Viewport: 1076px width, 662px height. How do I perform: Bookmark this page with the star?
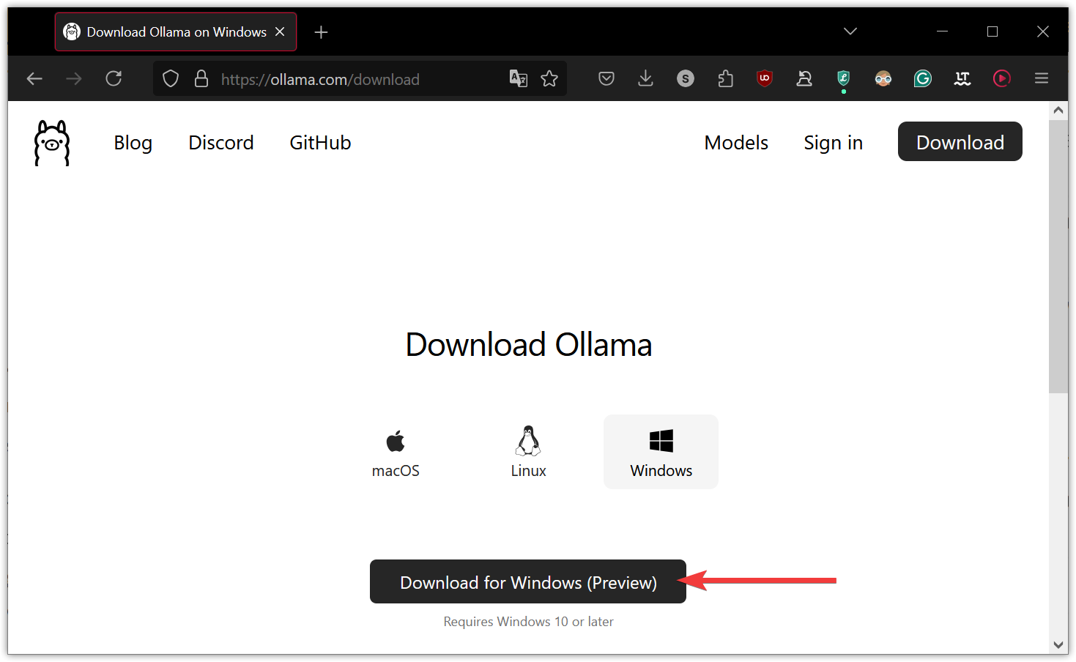click(549, 78)
